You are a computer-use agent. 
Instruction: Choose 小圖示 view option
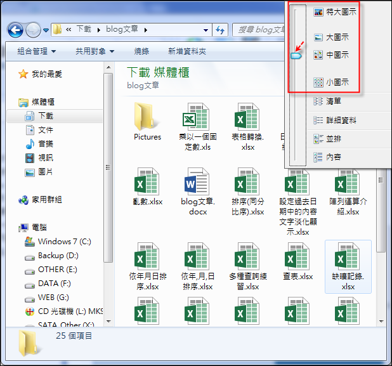tap(331, 82)
